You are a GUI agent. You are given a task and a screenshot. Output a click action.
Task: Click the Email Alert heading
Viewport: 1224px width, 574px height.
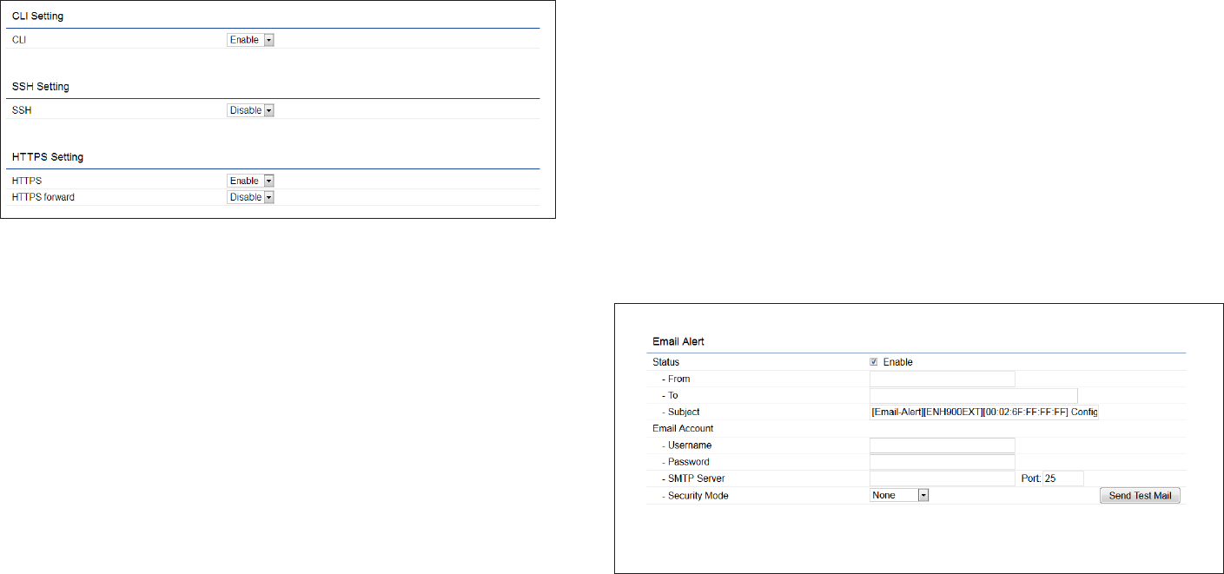(678, 342)
